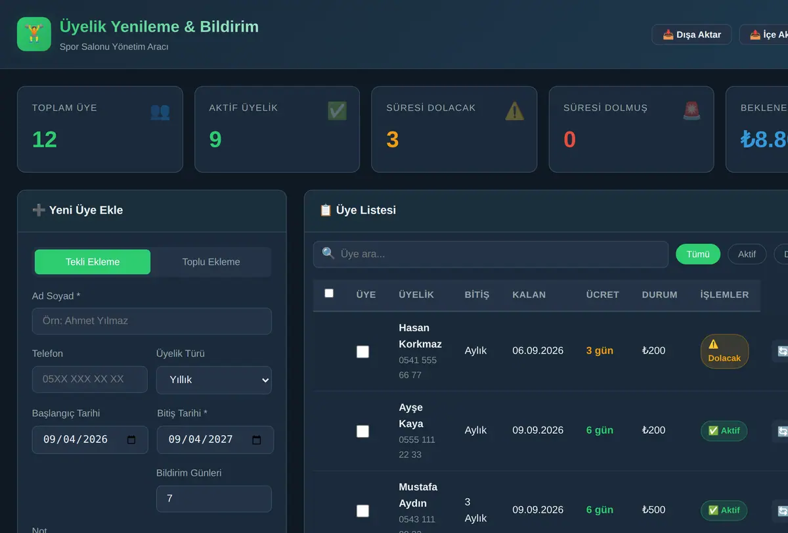Open calendar picker for Başlangıç Tarihi
This screenshot has height=533, width=788.
click(x=131, y=440)
